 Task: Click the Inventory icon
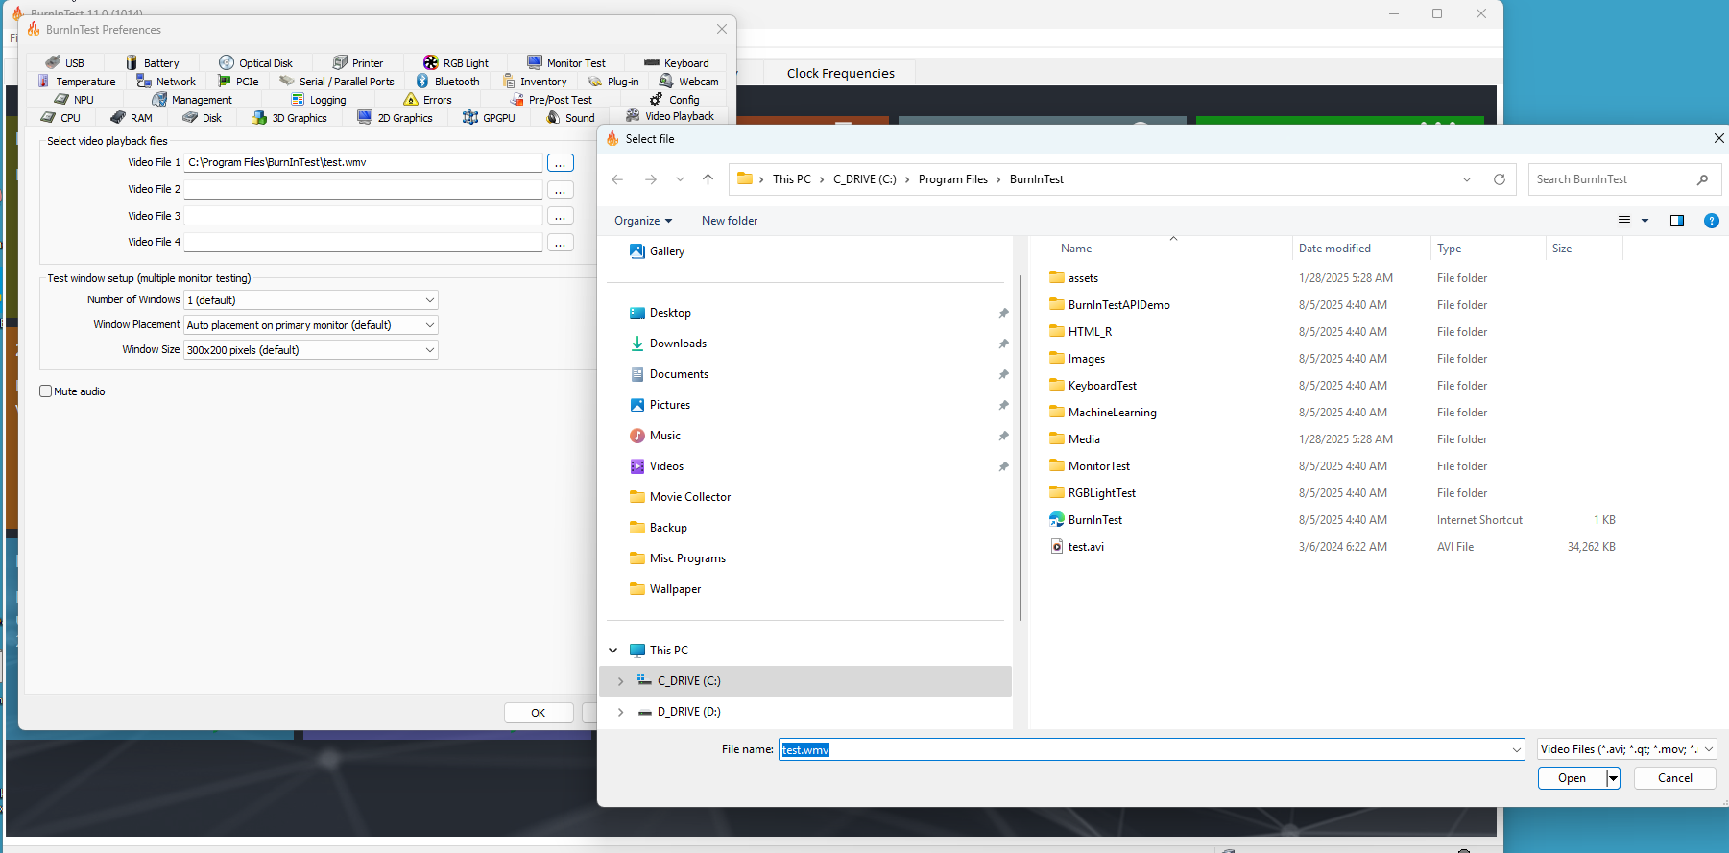(x=509, y=82)
